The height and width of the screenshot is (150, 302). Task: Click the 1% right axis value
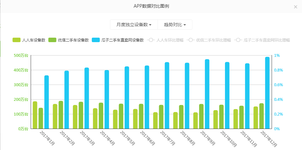pos(277,56)
